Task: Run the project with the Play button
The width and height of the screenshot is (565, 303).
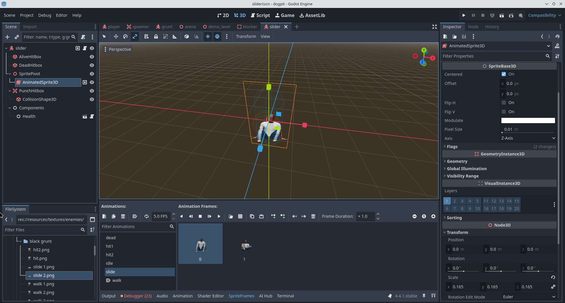Action: [x=464, y=15]
